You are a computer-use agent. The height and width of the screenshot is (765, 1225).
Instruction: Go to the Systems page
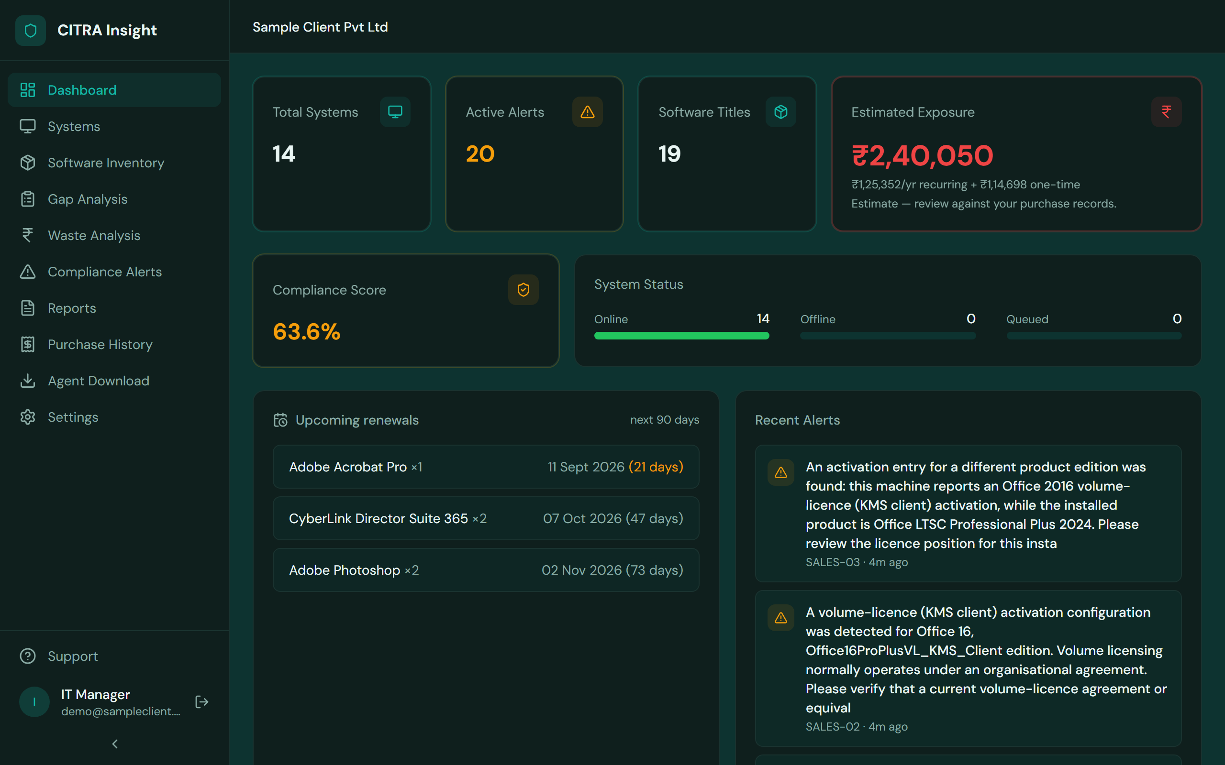point(114,127)
